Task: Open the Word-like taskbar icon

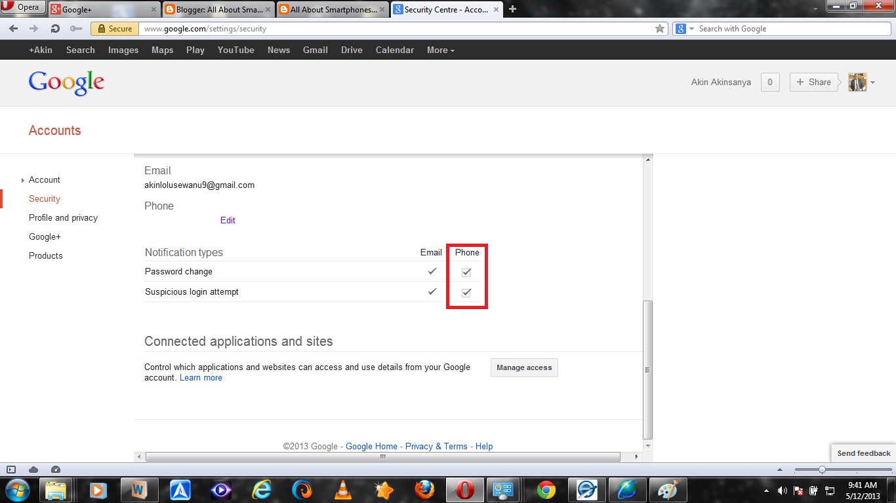Action: pos(139,490)
